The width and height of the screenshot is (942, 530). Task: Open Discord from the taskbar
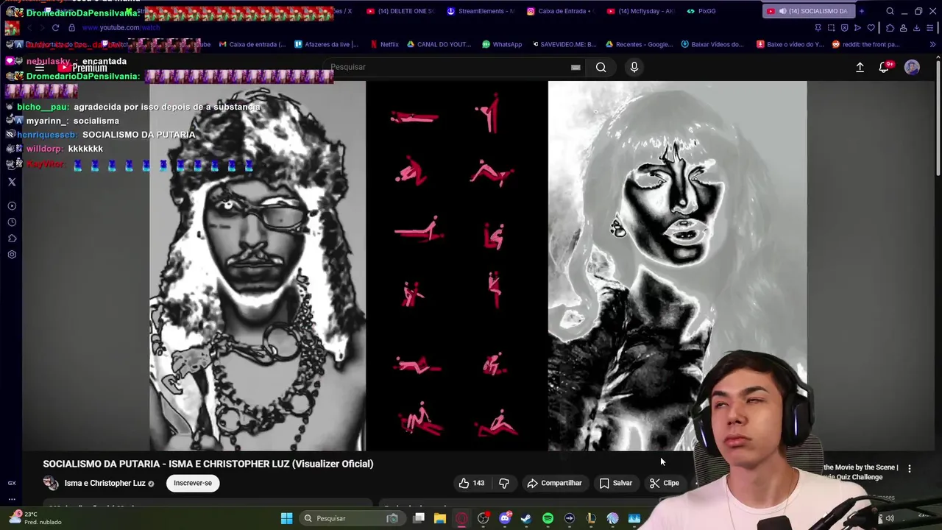(x=505, y=518)
